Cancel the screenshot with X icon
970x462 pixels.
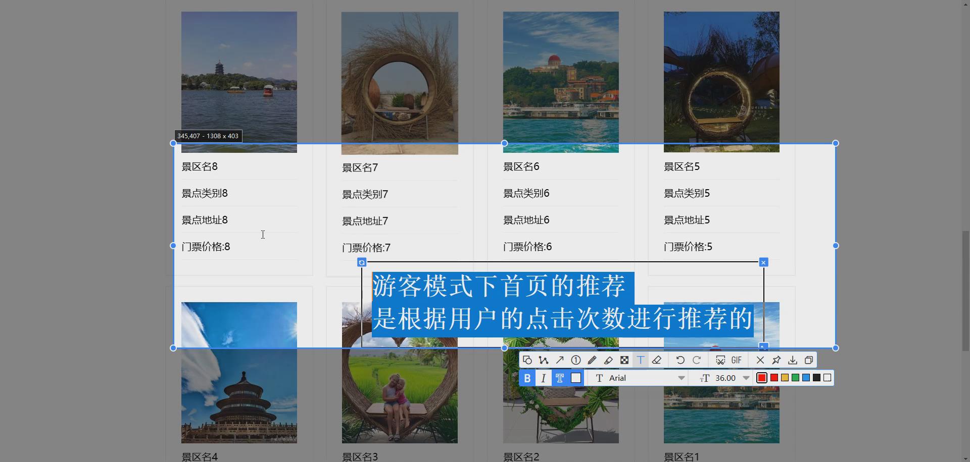point(760,360)
